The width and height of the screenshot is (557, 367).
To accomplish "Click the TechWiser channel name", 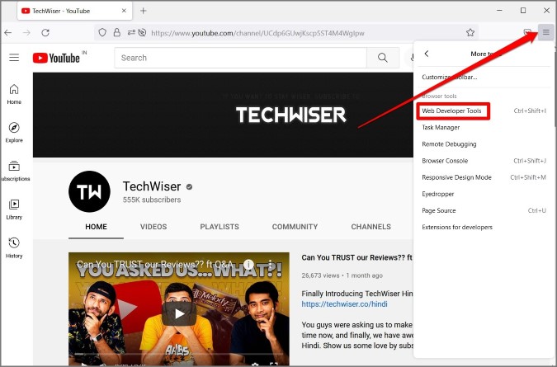I will pyautogui.click(x=152, y=186).
